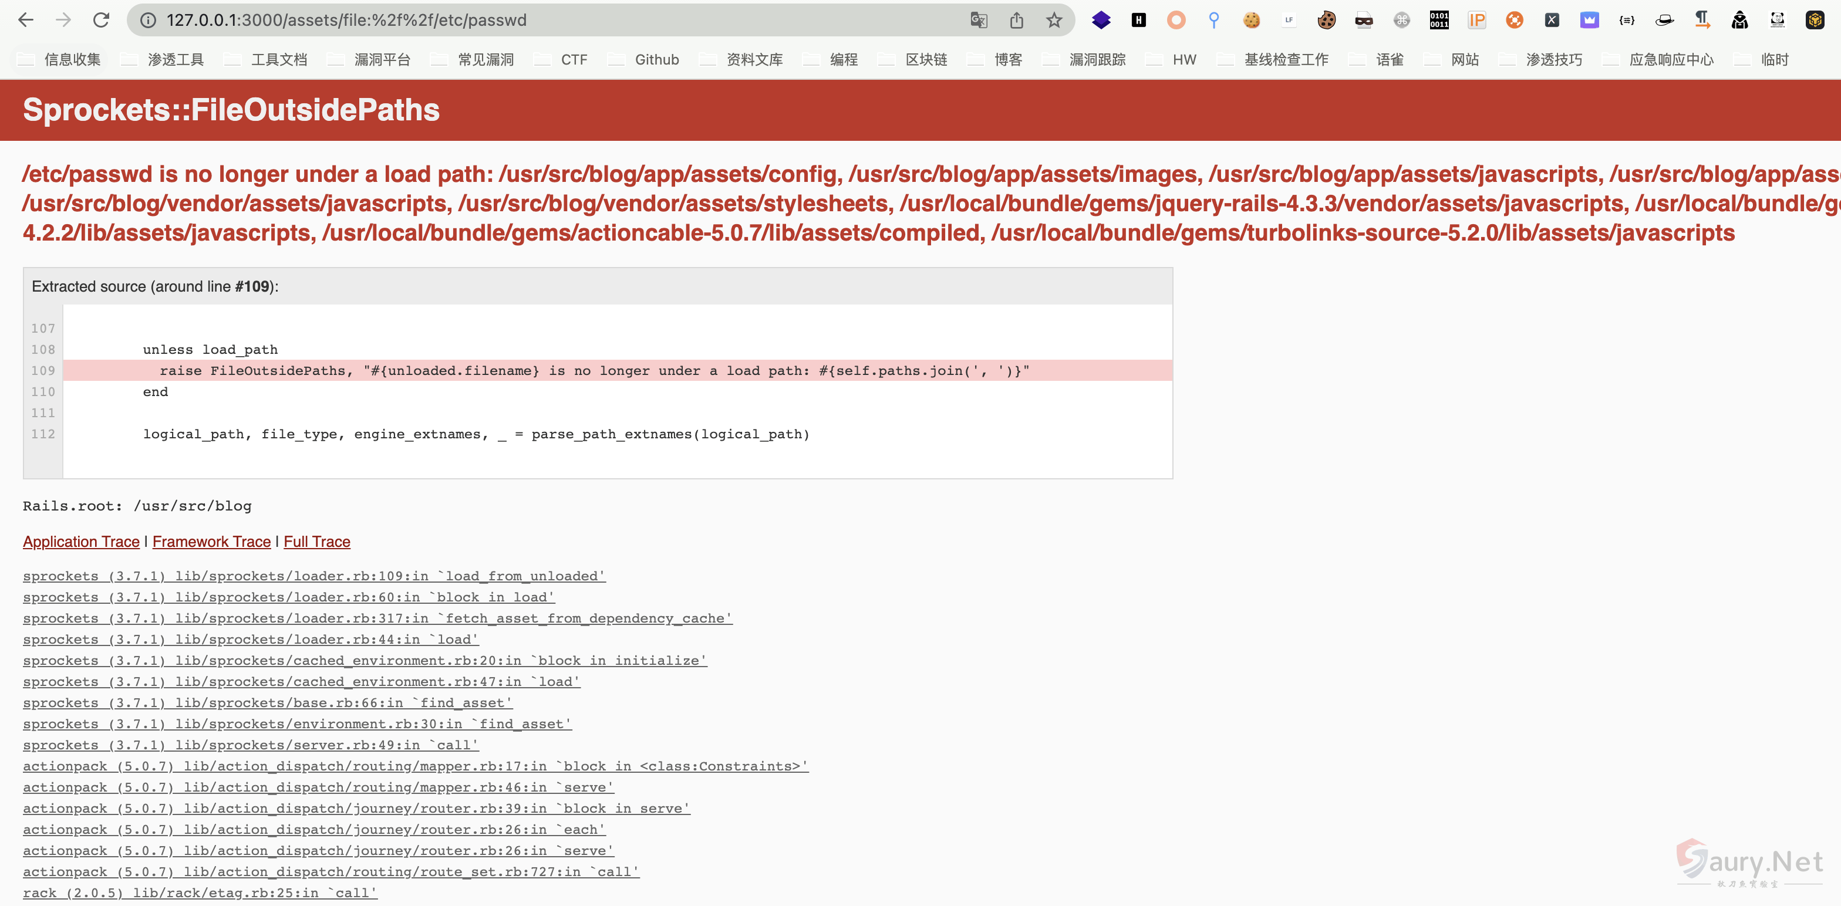Click the share page icon
The height and width of the screenshot is (906, 1841).
coord(1016,20)
